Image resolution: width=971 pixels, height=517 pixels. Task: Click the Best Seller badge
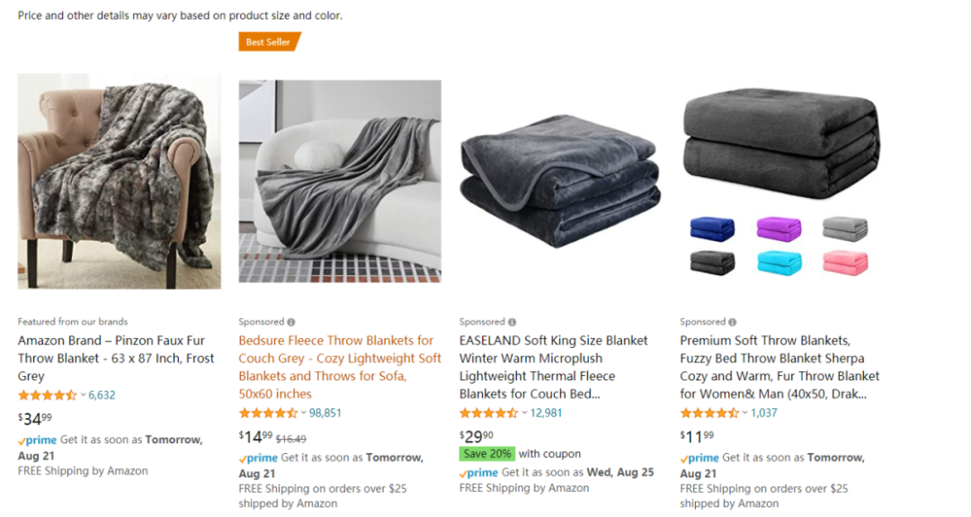pos(270,42)
